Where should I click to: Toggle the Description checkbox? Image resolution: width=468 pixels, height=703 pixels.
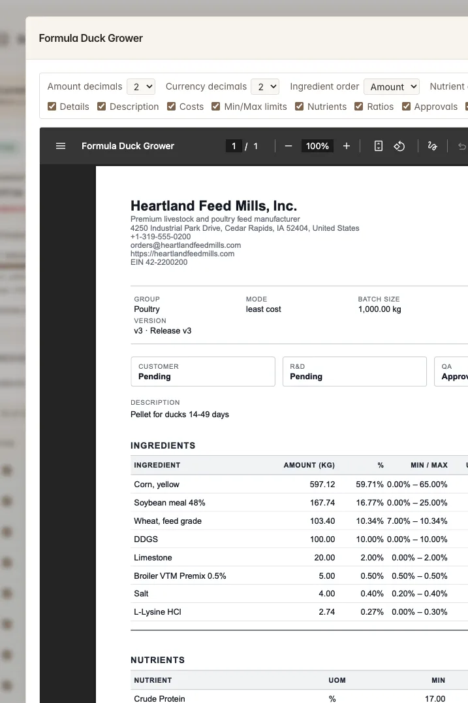(x=102, y=106)
